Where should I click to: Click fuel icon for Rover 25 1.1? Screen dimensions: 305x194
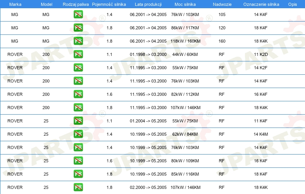[x=78, y=121]
